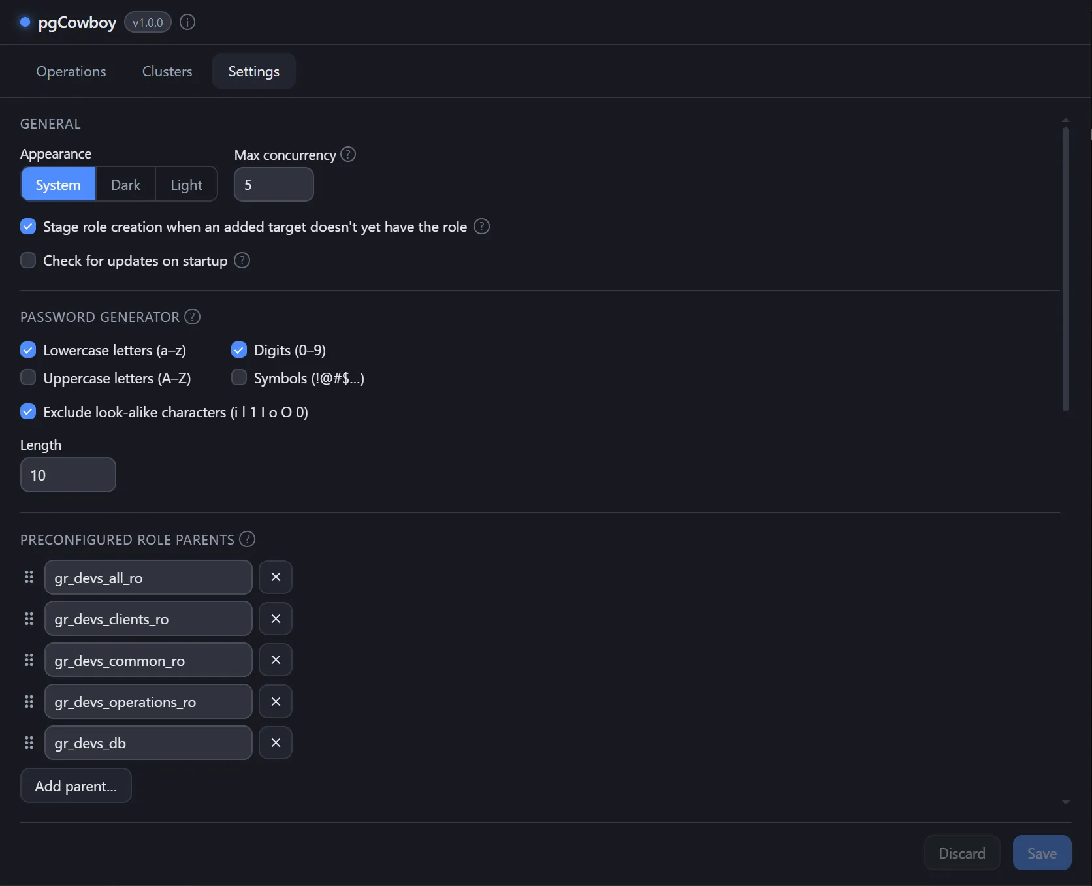Click the scrollbar down arrow
Screen dimensions: 1092x886
pos(1065,802)
